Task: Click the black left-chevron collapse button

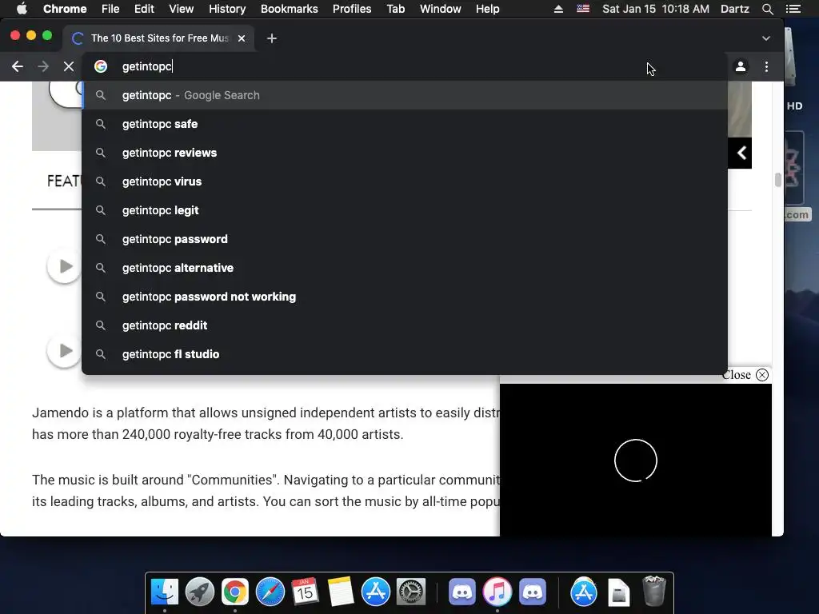Action: pos(740,153)
